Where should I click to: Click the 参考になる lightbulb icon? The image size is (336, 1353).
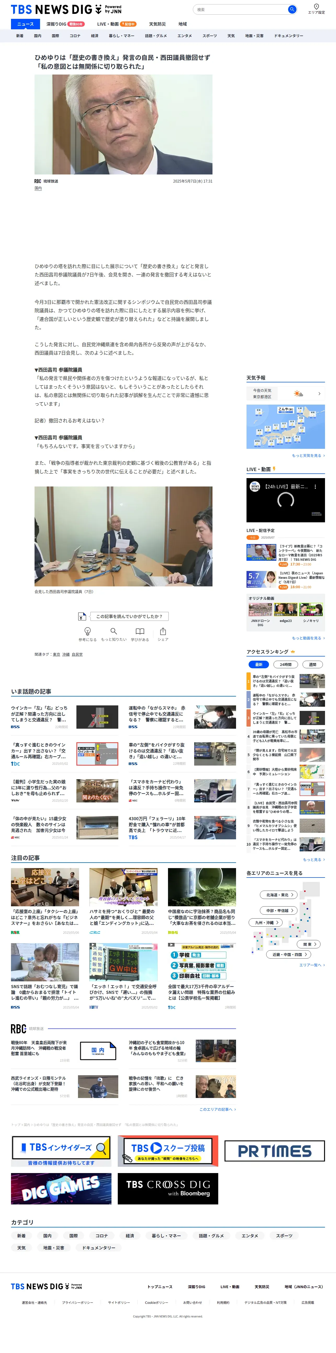point(87,631)
